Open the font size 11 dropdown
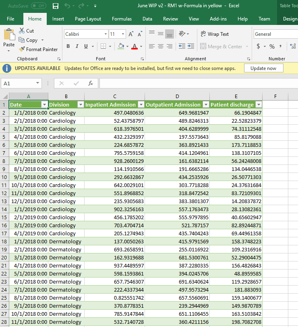The width and height of the screenshot is (298, 327). click(x=123, y=34)
